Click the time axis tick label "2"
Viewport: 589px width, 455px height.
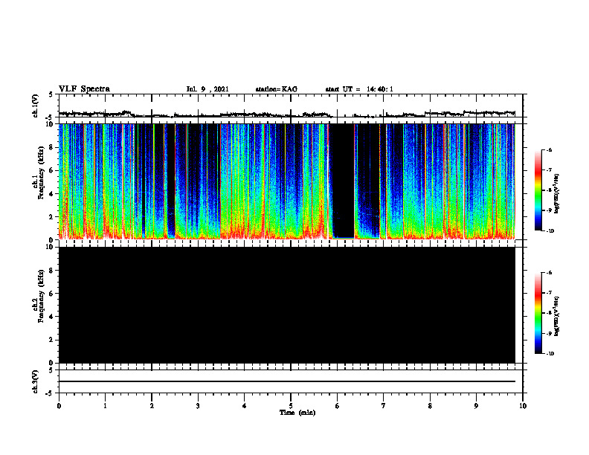pyautogui.click(x=152, y=406)
